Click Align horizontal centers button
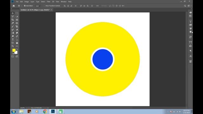 pyautogui.click(x=68, y=6)
